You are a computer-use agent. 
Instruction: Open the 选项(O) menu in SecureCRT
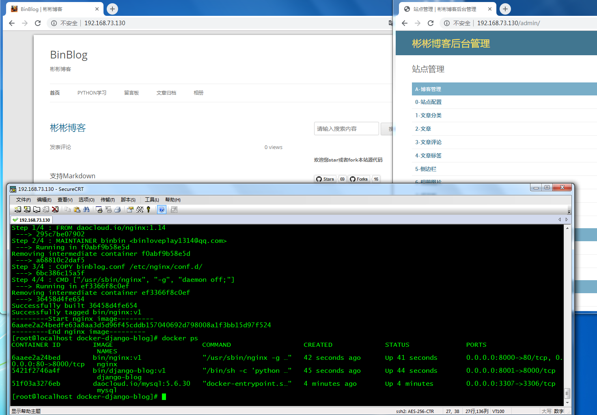86,200
